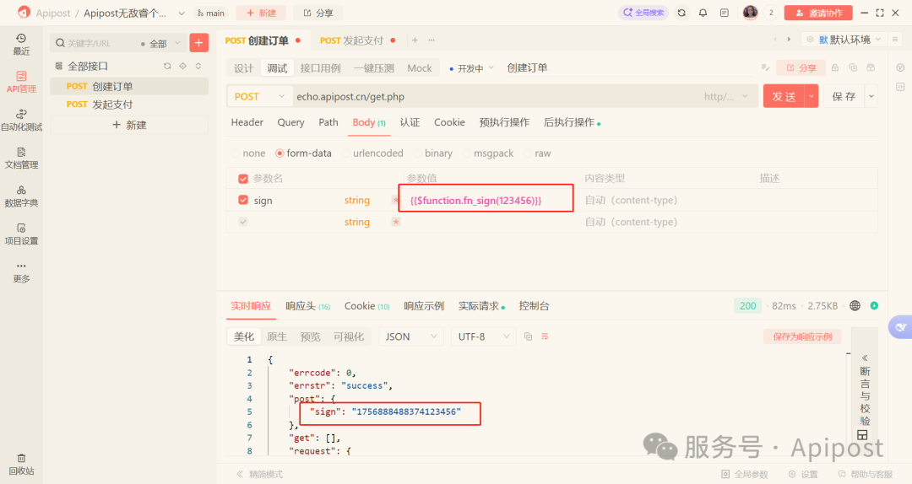Image resolution: width=912 pixels, height=484 pixels.
Task: Click the orange wrap-lines icon in response toolbar
Action: point(545,336)
